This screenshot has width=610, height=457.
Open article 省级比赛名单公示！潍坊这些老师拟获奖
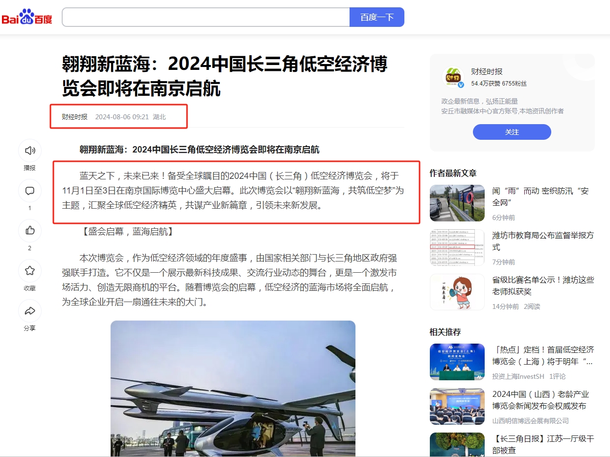point(543,286)
